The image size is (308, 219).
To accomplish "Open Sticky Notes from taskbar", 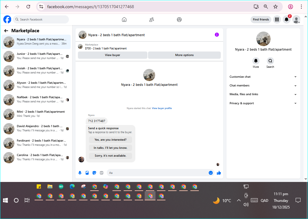I will tap(39, 186).
